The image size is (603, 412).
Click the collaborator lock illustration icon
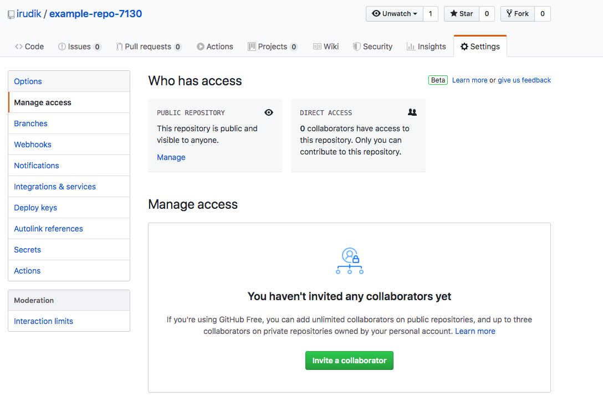tap(350, 261)
